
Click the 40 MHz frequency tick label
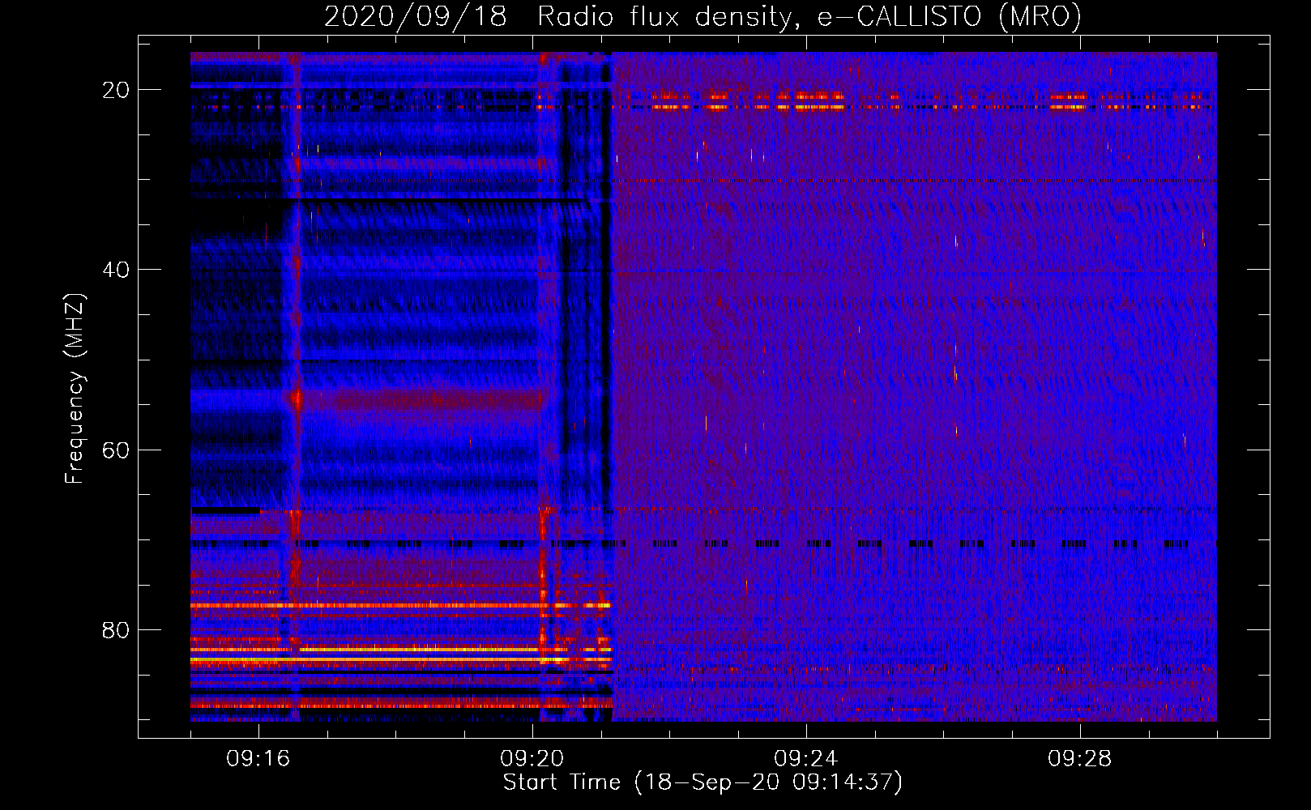[x=116, y=270]
